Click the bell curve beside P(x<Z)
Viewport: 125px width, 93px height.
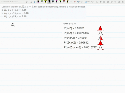[x=101, y=28]
